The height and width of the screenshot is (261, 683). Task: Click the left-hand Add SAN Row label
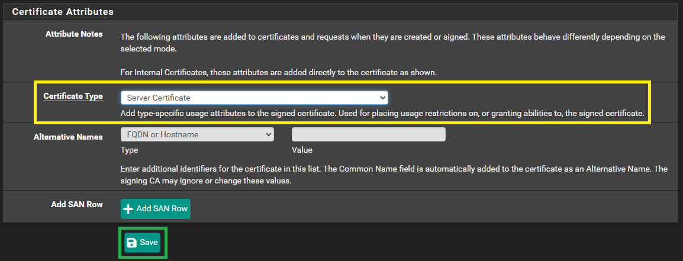click(77, 204)
